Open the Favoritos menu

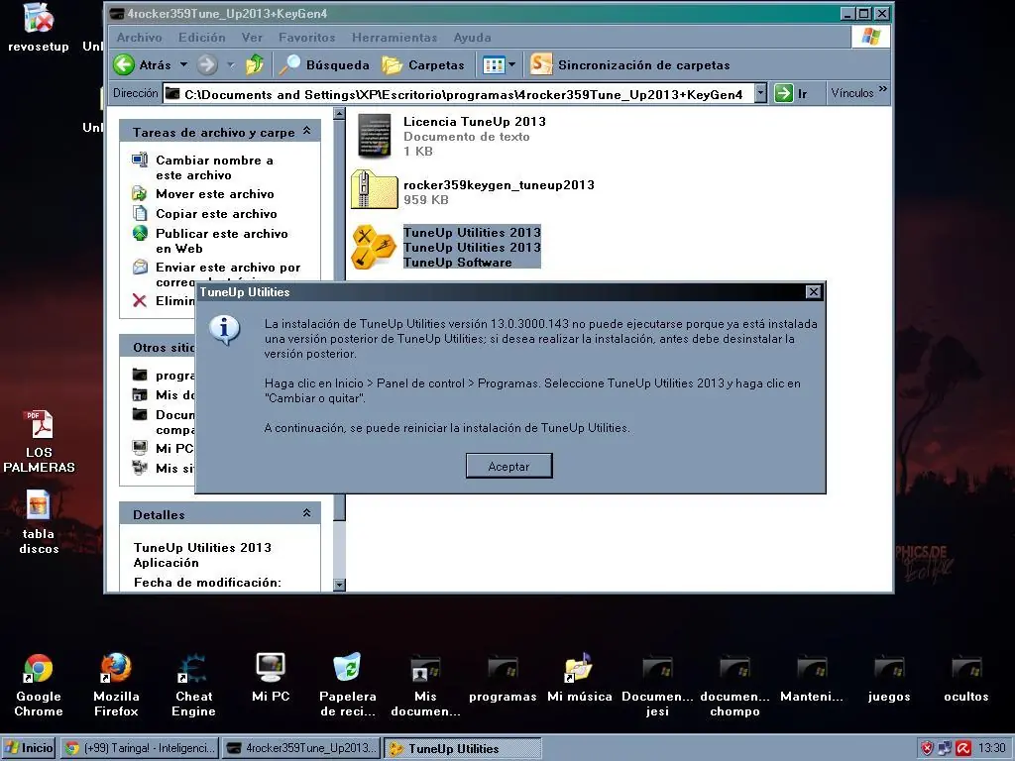307,38
